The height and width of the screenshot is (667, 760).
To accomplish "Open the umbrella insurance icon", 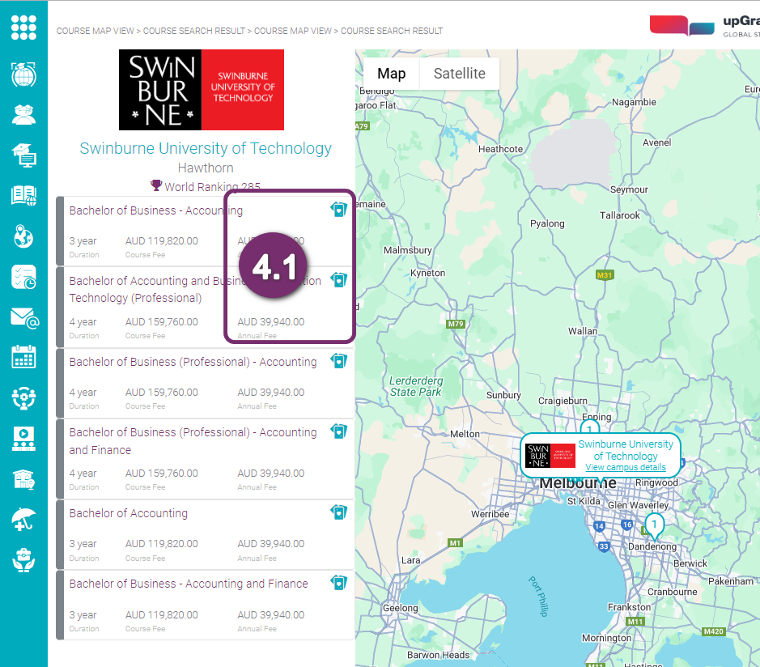I will pyautogui.click(x=23, y=520).
